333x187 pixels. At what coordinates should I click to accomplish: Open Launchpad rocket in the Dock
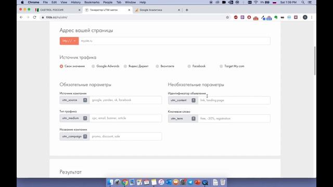118,182
